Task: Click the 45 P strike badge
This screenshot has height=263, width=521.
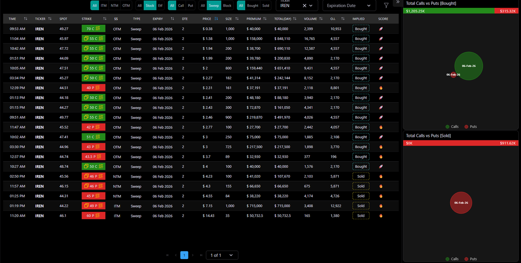Action: tap(93, 196)
